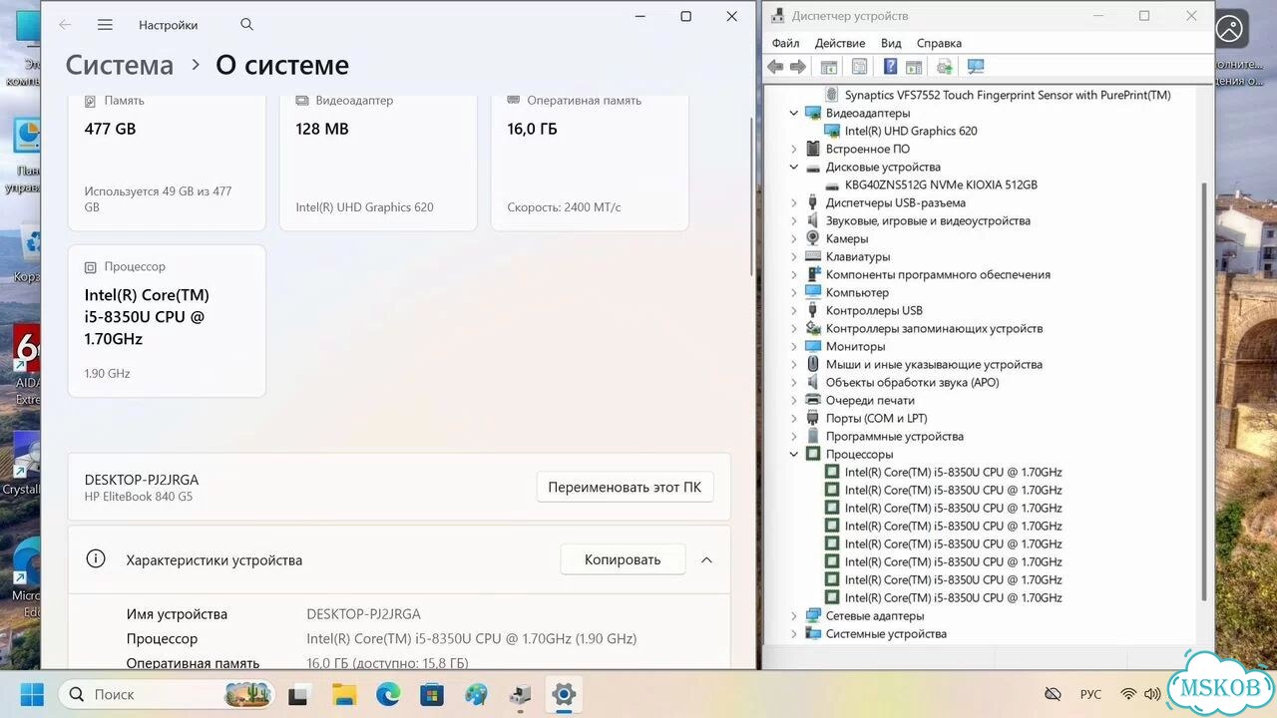Click scan for hardware changes monitor icon

(x=976, y=67)
